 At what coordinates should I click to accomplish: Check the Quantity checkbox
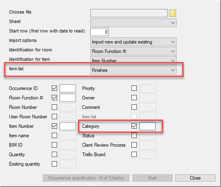click(54, 155)
